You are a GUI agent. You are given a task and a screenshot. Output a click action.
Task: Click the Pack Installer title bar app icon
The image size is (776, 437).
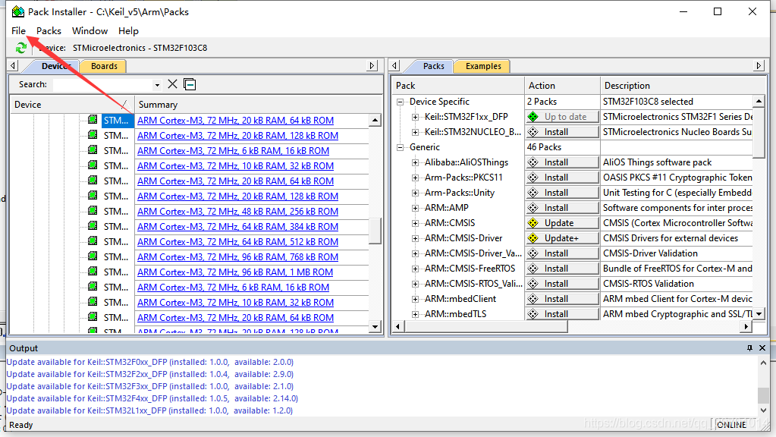point(18,11)
